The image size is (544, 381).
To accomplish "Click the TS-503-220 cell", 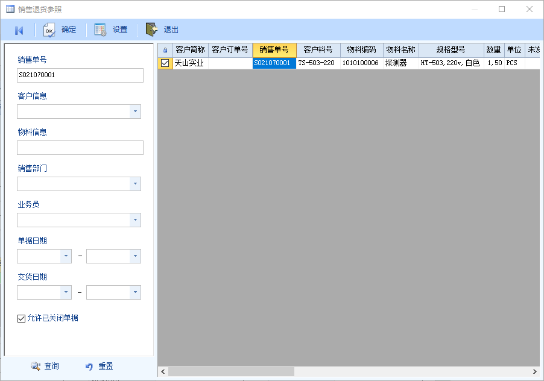I will [318, 63].
